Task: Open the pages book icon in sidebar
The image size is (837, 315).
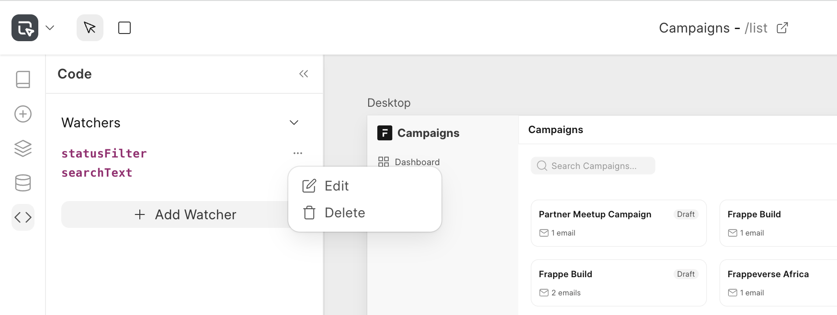Action: (23, 79)
